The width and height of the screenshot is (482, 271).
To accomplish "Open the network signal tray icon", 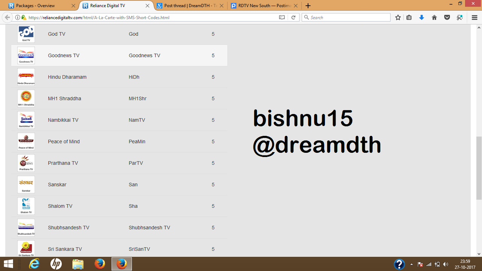I will (x=429, y=264).
